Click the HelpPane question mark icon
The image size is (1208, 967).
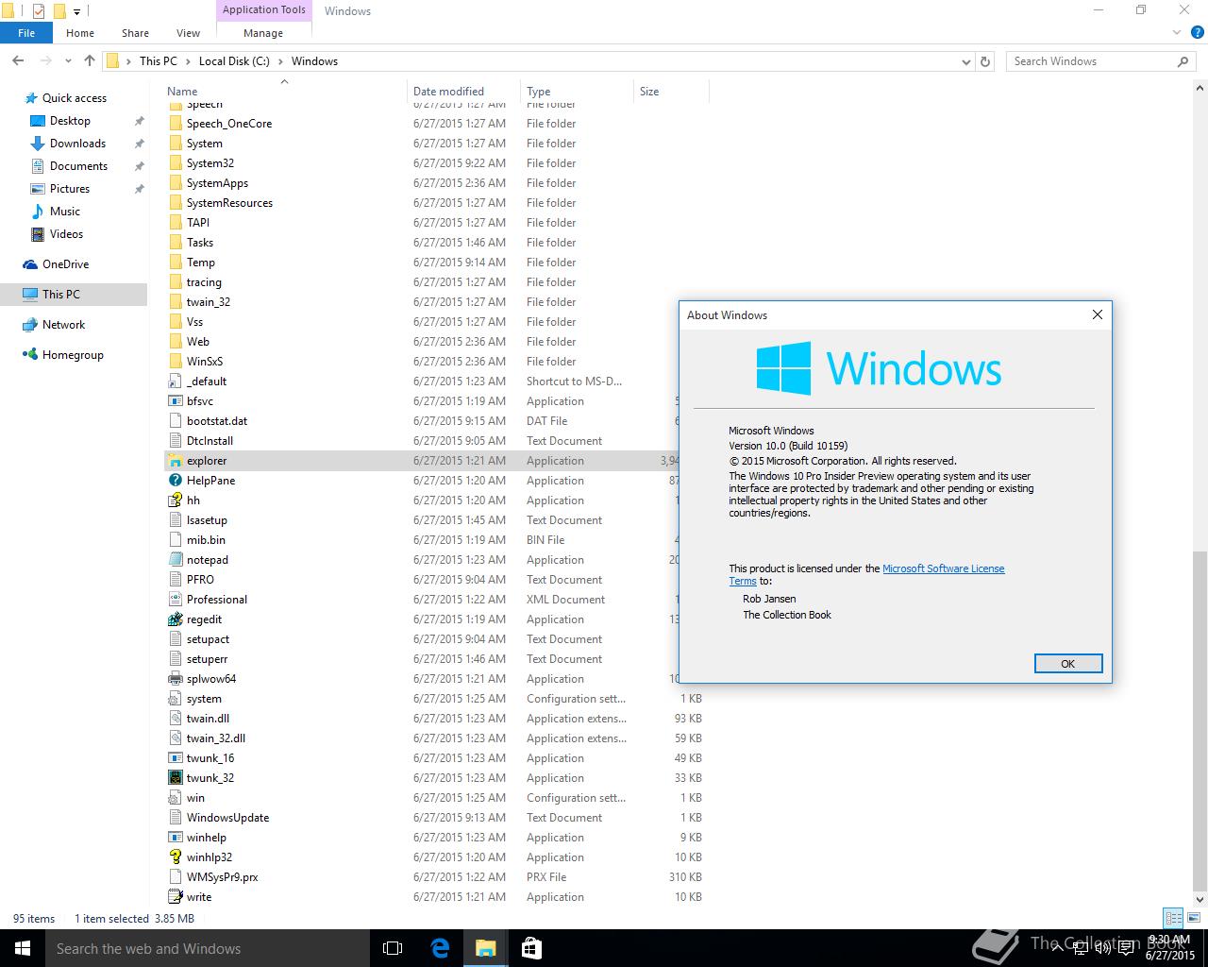coord(175,481)
